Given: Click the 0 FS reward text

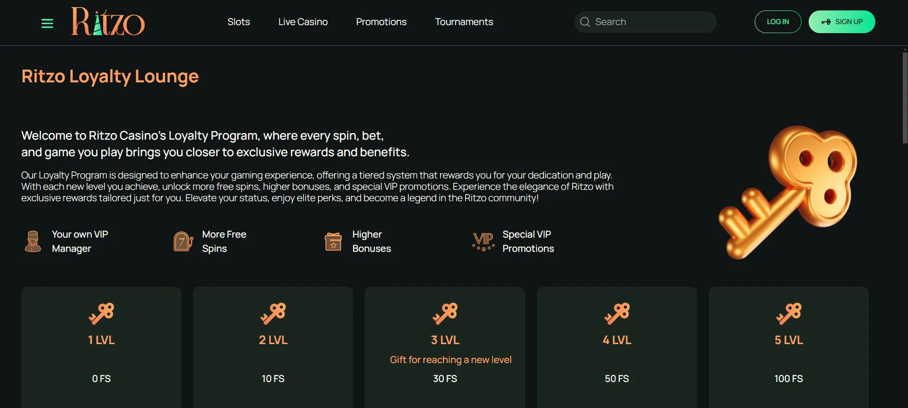Looking at the screenshot, I should [101, 379].
